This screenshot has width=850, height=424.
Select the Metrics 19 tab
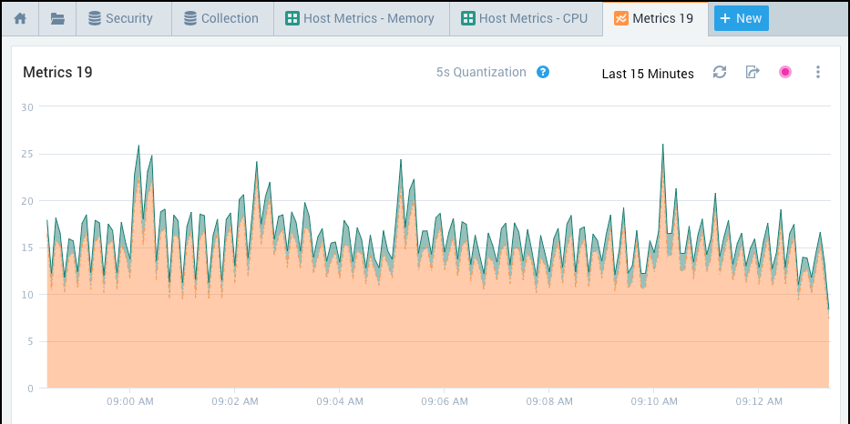pos(654,18)
